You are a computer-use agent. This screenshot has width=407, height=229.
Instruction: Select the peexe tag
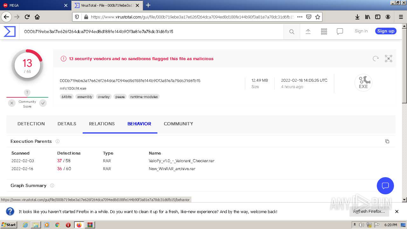[x=120, y=97]
